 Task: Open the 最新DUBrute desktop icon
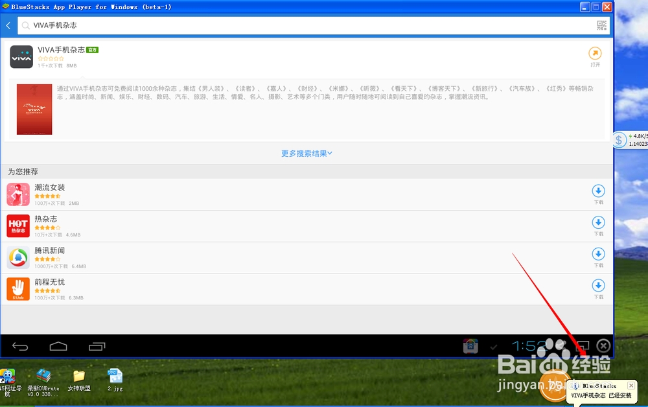43,382
